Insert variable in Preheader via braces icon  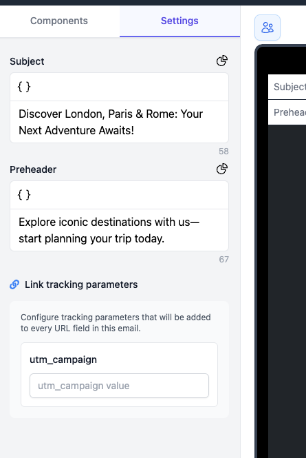pos(24,195)
